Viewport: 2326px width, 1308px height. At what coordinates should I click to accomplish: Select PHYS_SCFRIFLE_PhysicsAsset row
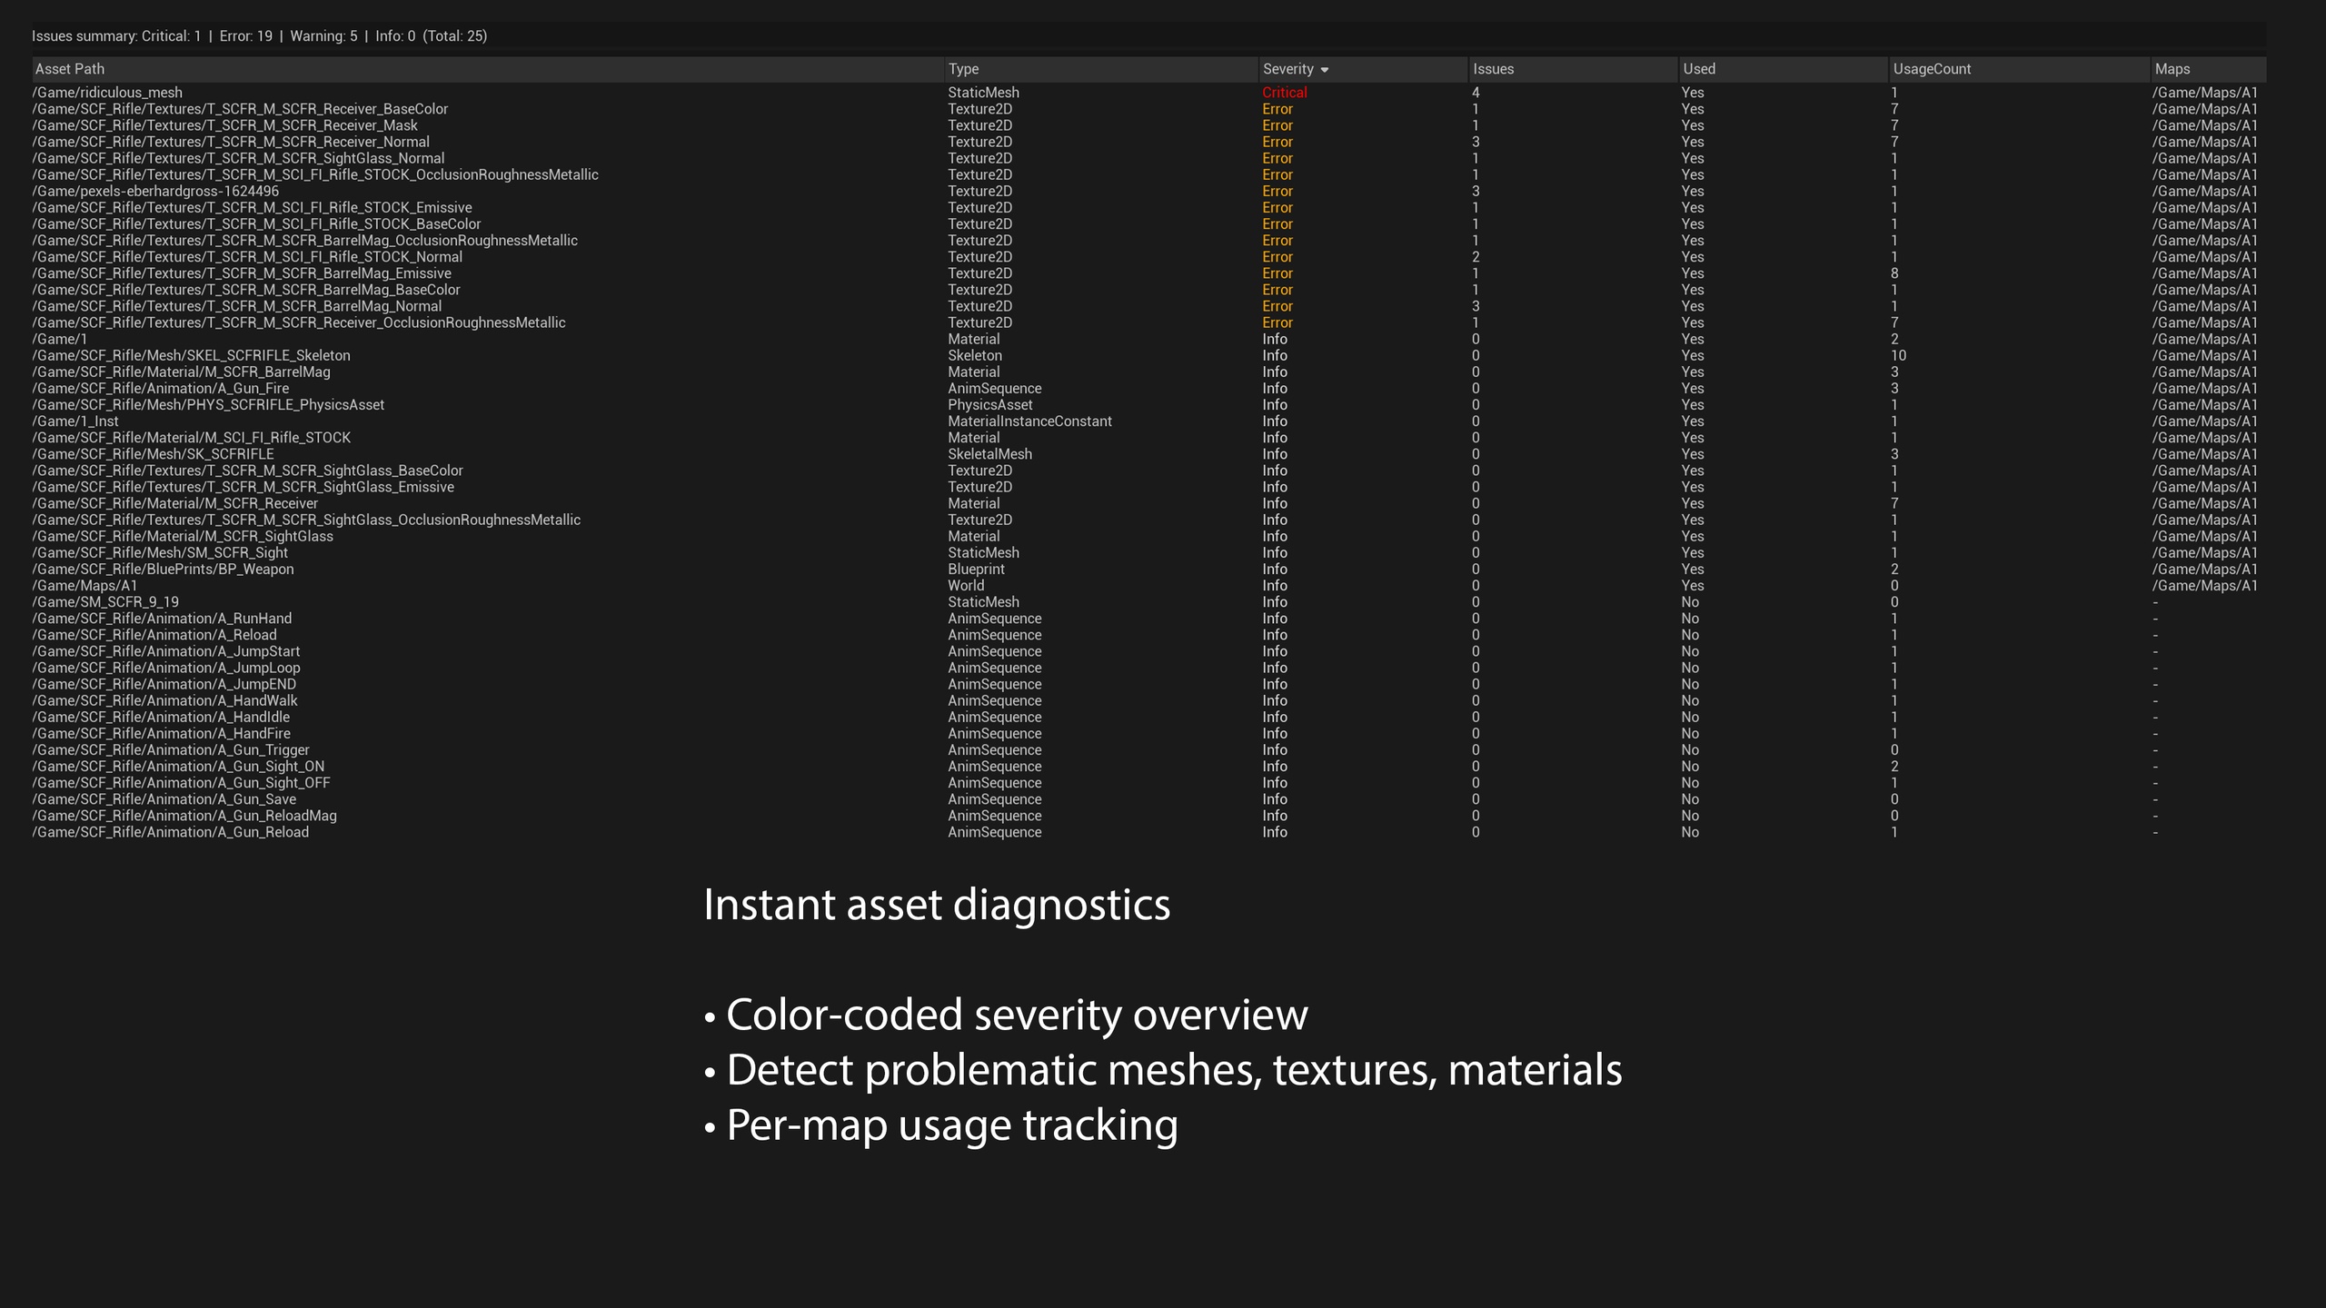(x=1148, y=404)
